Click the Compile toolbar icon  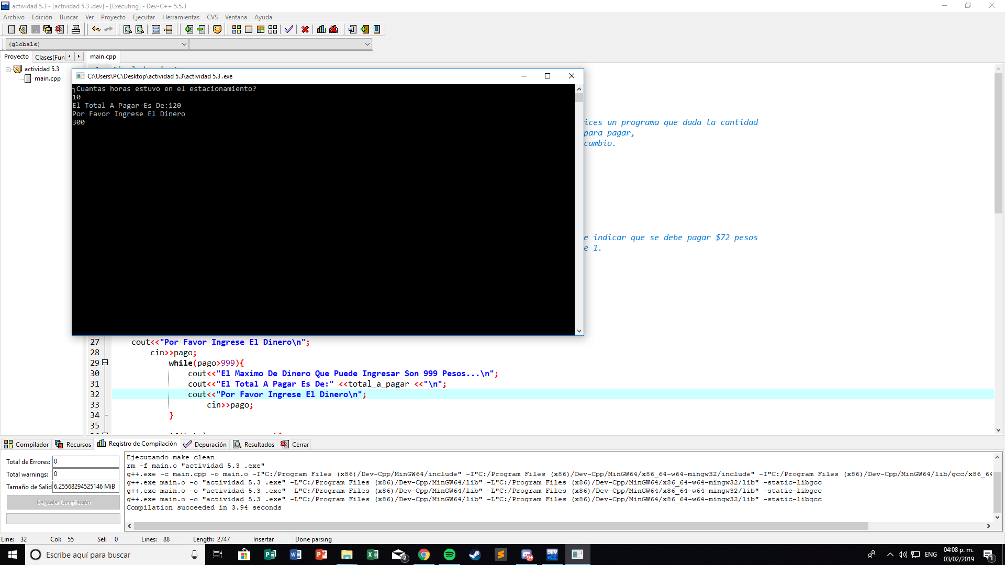point(237,29)
